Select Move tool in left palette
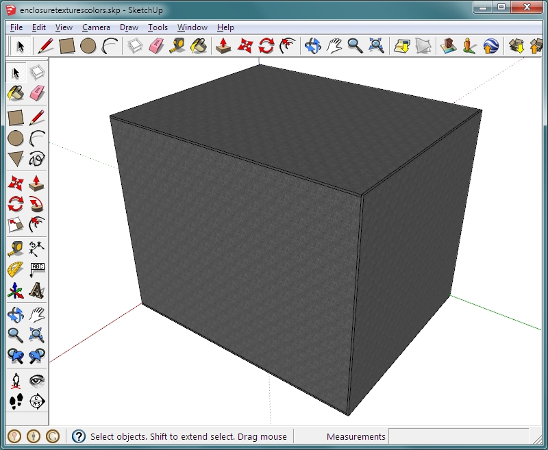This screenshot has height=450, width=548. click(16, 184)
